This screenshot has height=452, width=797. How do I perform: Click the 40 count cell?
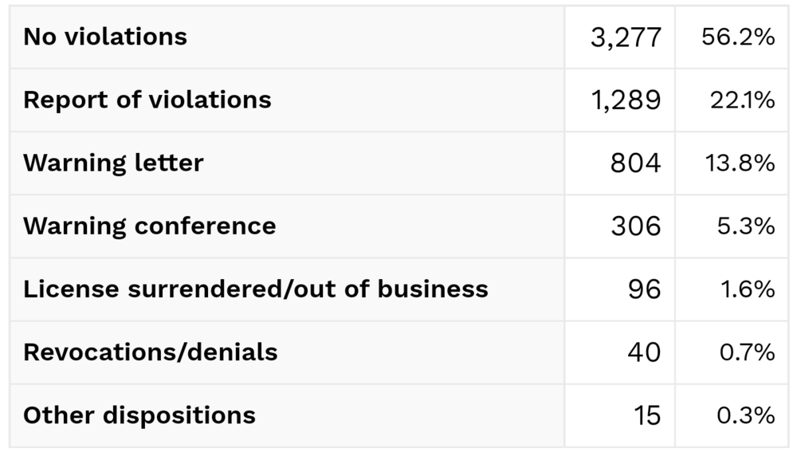[x=644, y=352]
